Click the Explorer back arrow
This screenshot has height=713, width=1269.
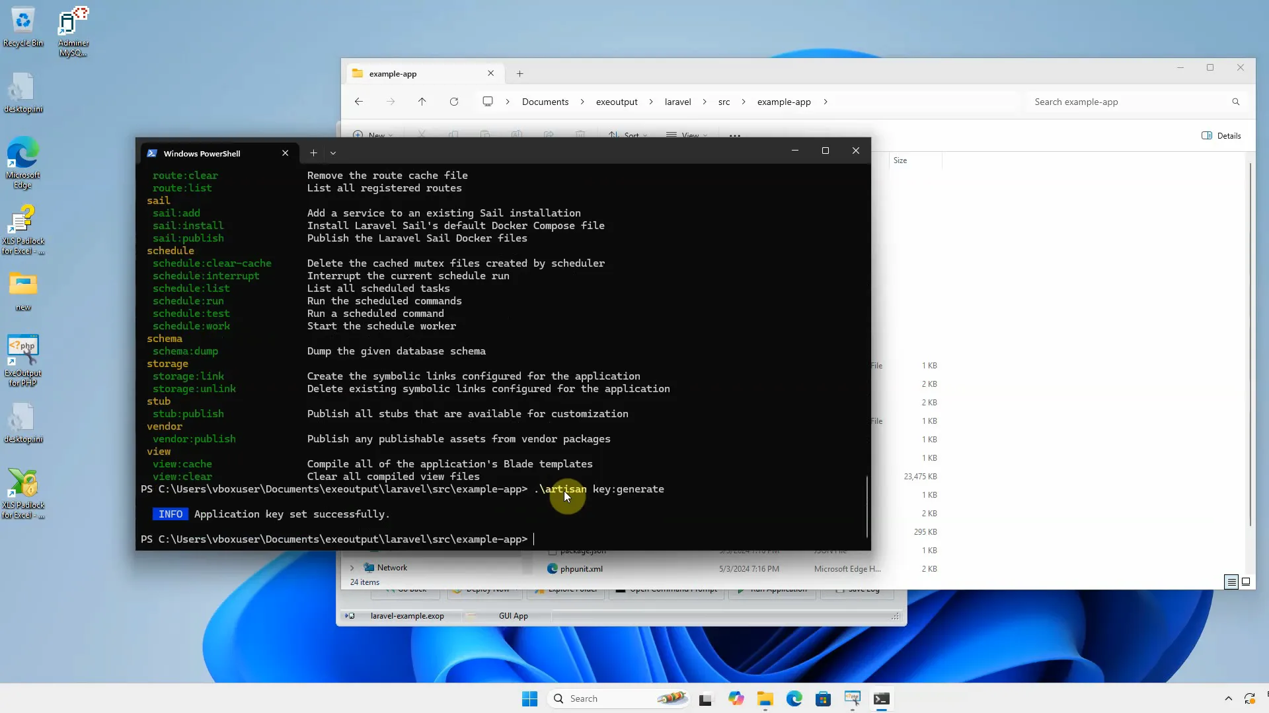coord(358,102)
